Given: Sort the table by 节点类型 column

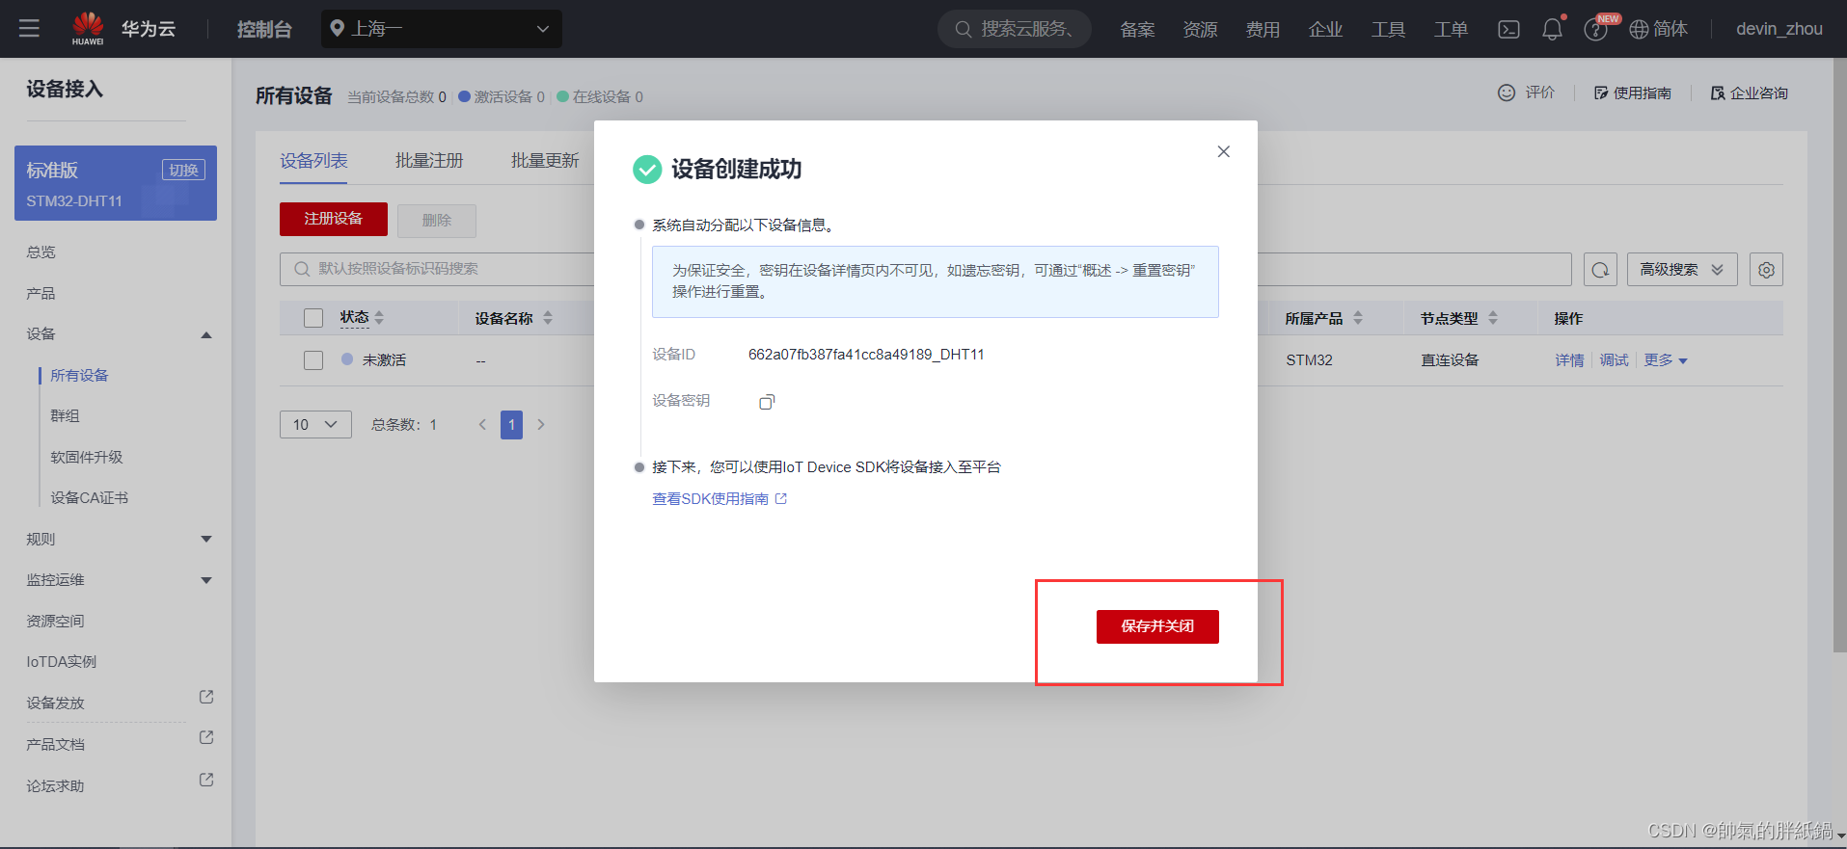Looking at the screenshot, I should 1493,318.
